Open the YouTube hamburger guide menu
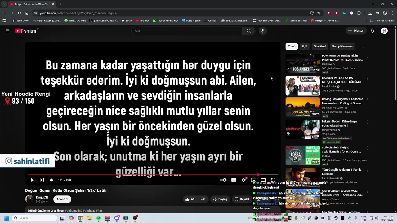This screenshot has width=397, height=223. [7, 31]
